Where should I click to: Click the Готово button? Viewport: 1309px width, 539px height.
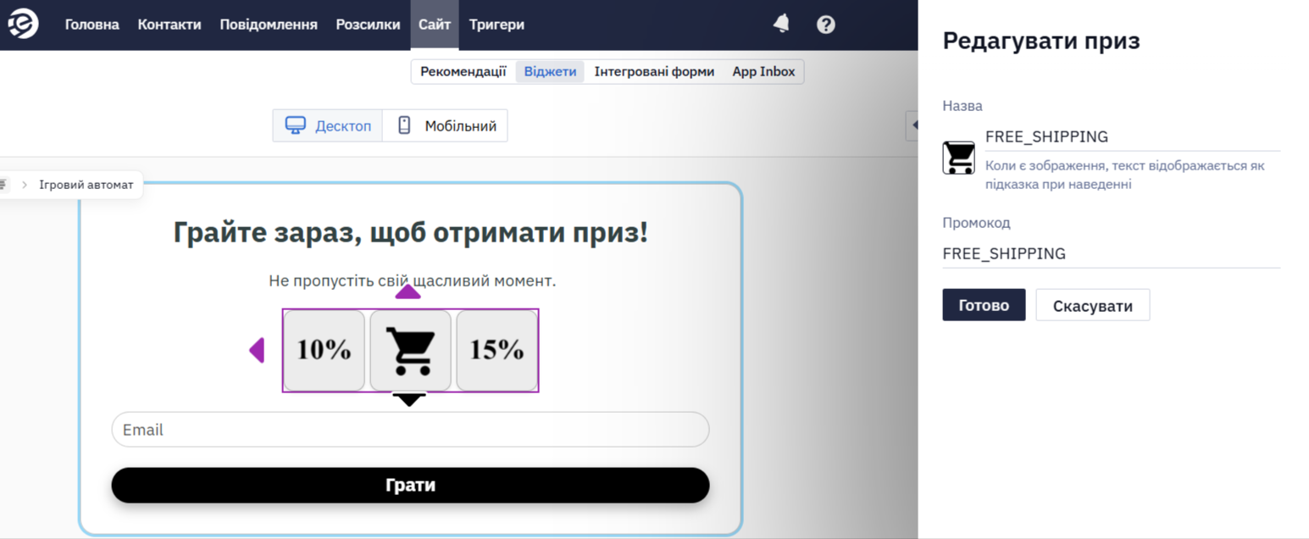[984, 305]
